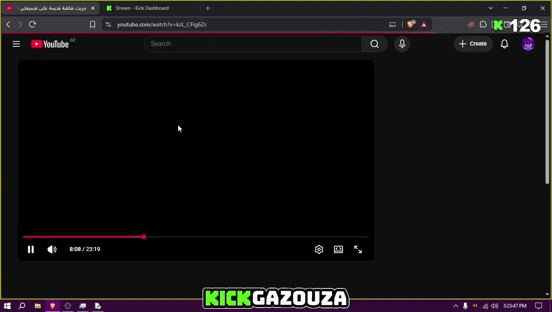Open Brave Shields lion icon

(x=411, y=25)
